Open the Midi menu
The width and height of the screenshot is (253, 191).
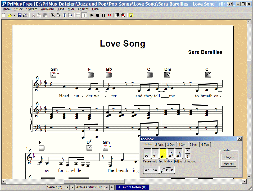point(70,9)
